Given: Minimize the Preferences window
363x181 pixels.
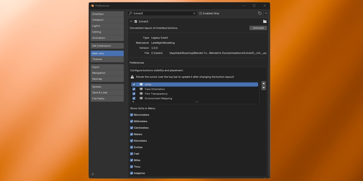Looking at the screenshot, I should click(244, 5).
